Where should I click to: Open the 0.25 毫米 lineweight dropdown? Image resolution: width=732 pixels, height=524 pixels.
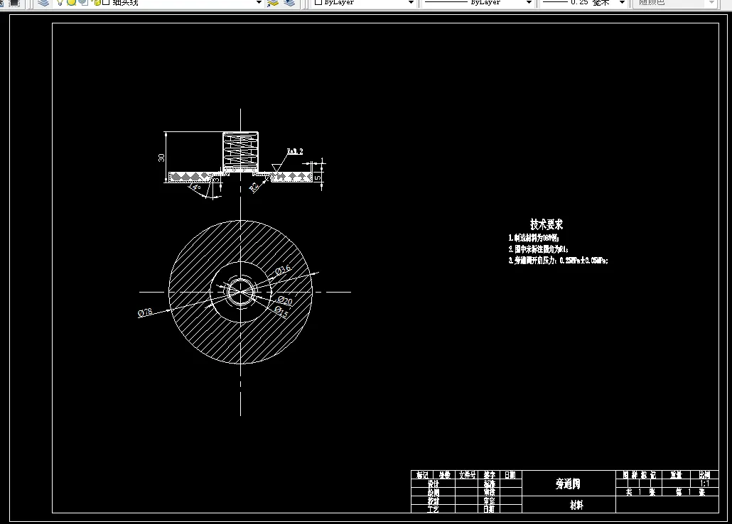click(x=622, y=3)
